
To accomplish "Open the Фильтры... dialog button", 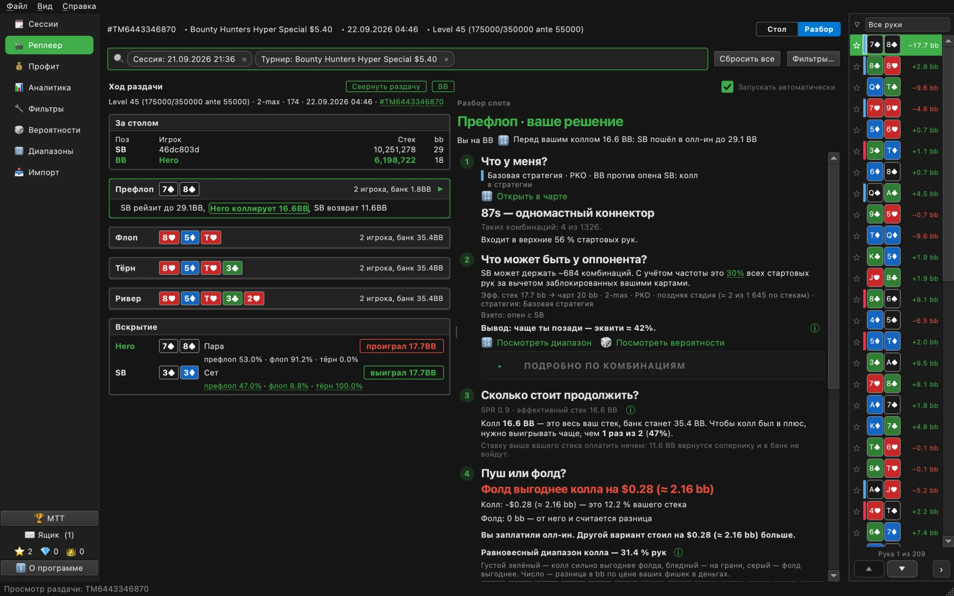I will 813,59.
